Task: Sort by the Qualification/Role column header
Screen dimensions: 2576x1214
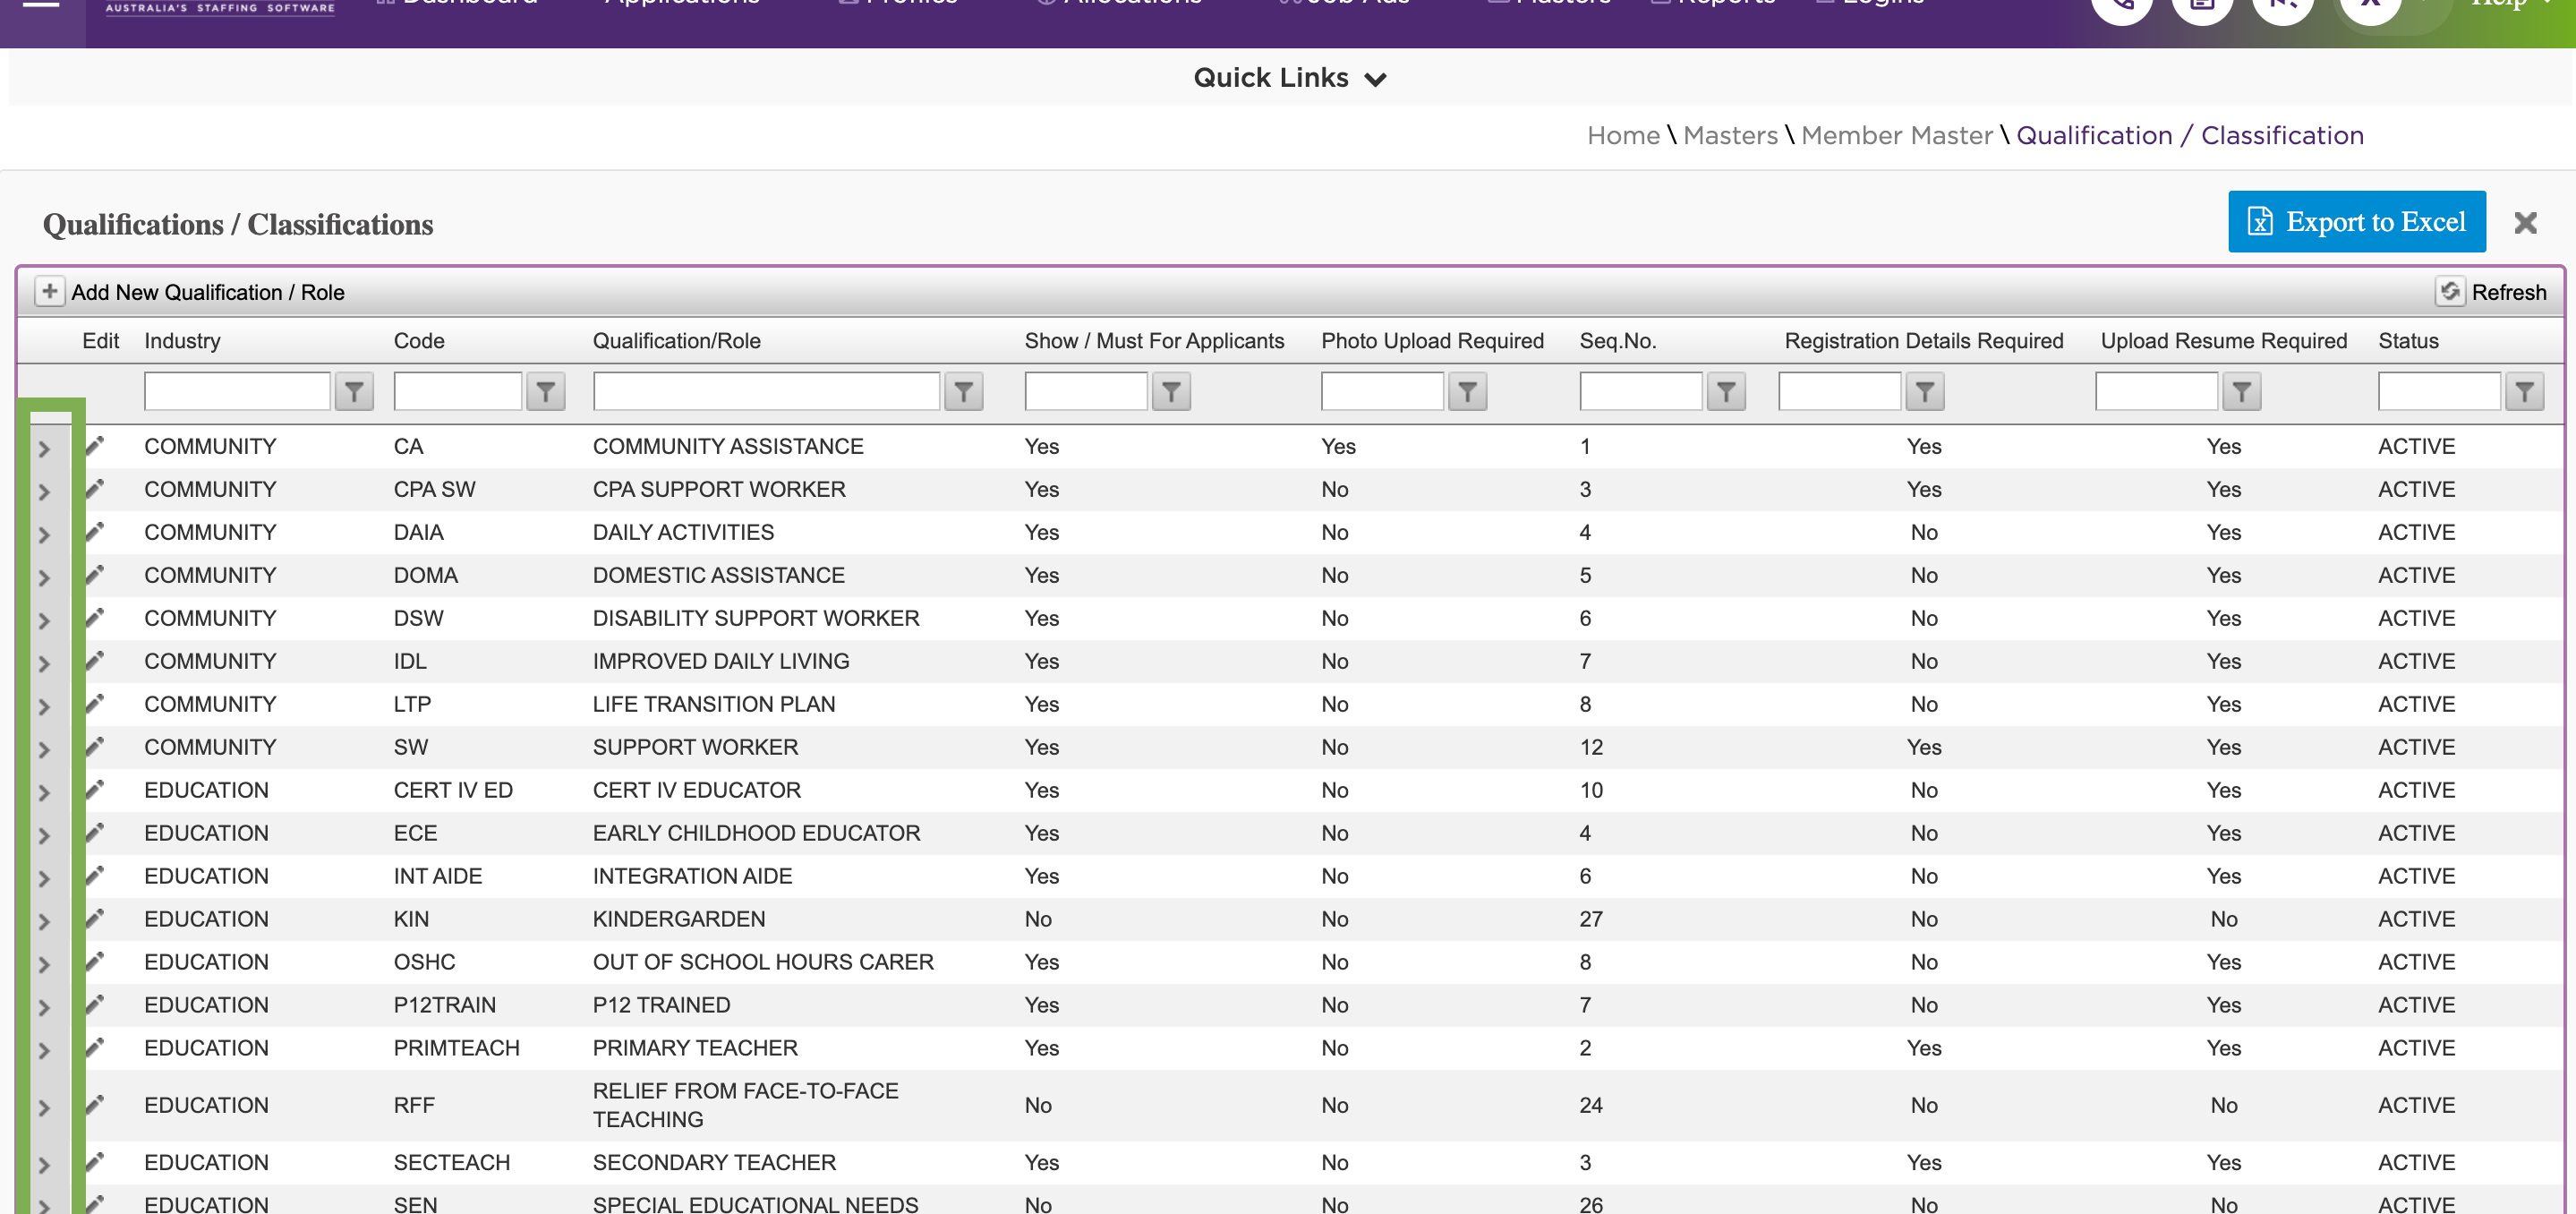Action: click(x=676, y=341)
